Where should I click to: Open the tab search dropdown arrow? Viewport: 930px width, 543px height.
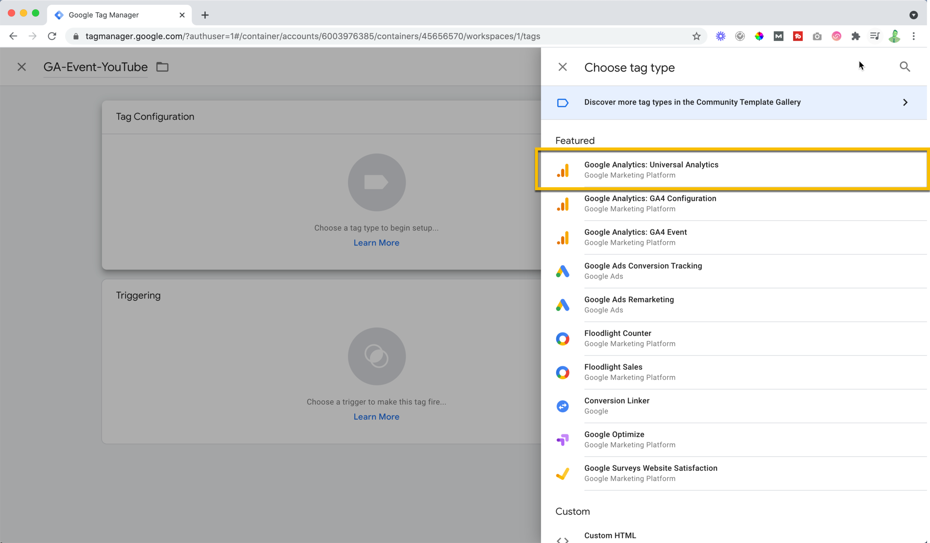pyautogui.click(x=913, y=15)
